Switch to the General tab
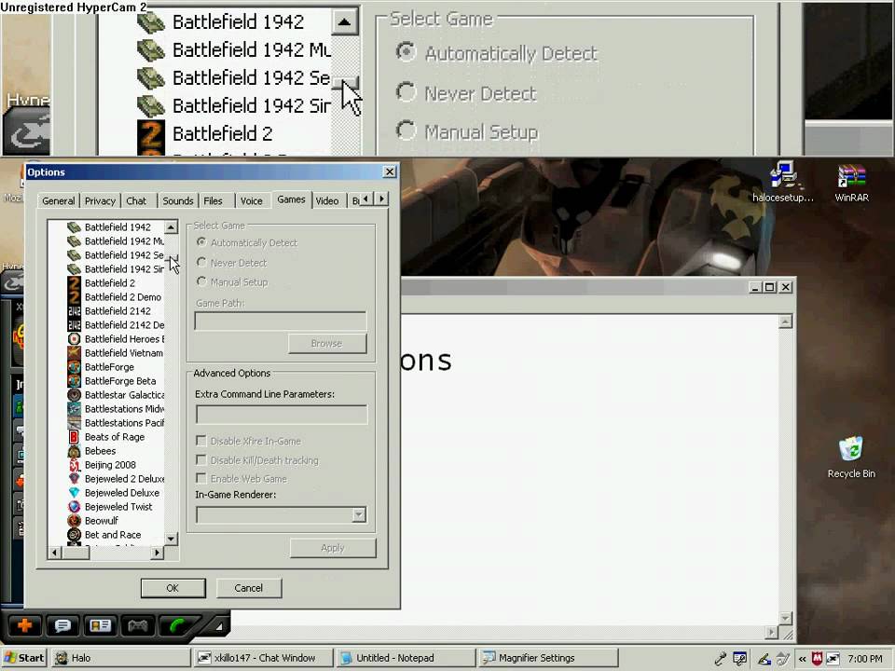 pyautogui.click(x=58, y=201)
